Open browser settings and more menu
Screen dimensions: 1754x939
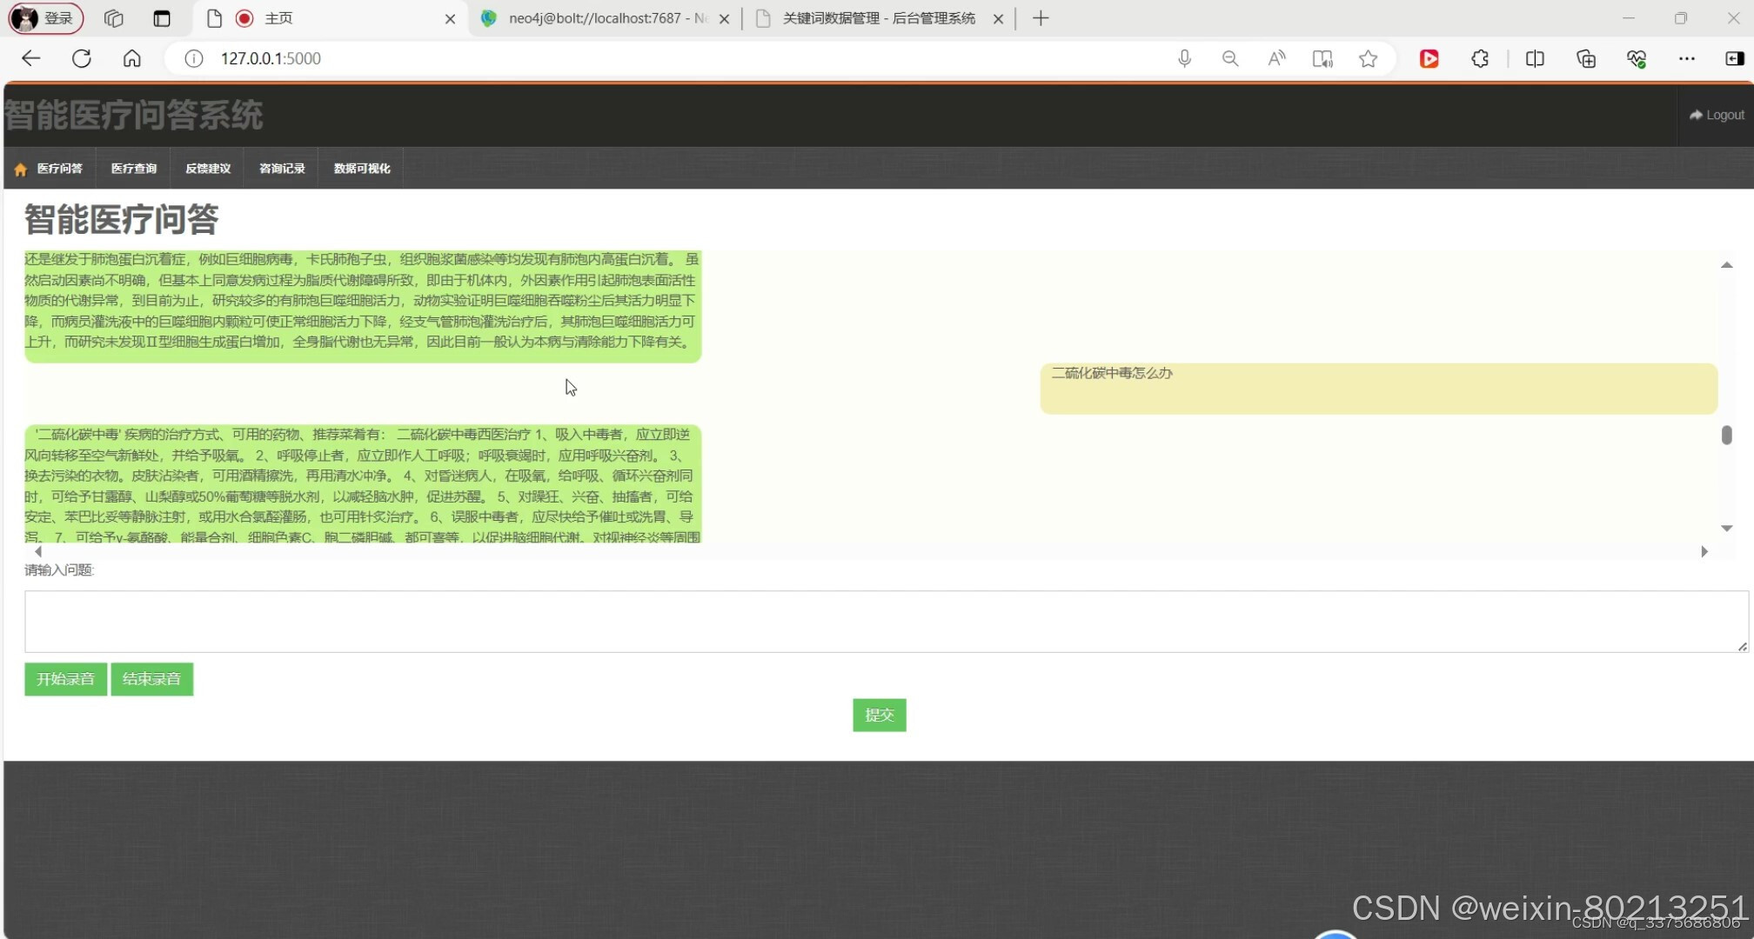click(1686, 58)
